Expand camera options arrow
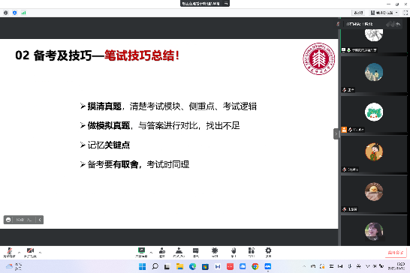The width and height of the screenshot is (410, 273). point(40,252)
